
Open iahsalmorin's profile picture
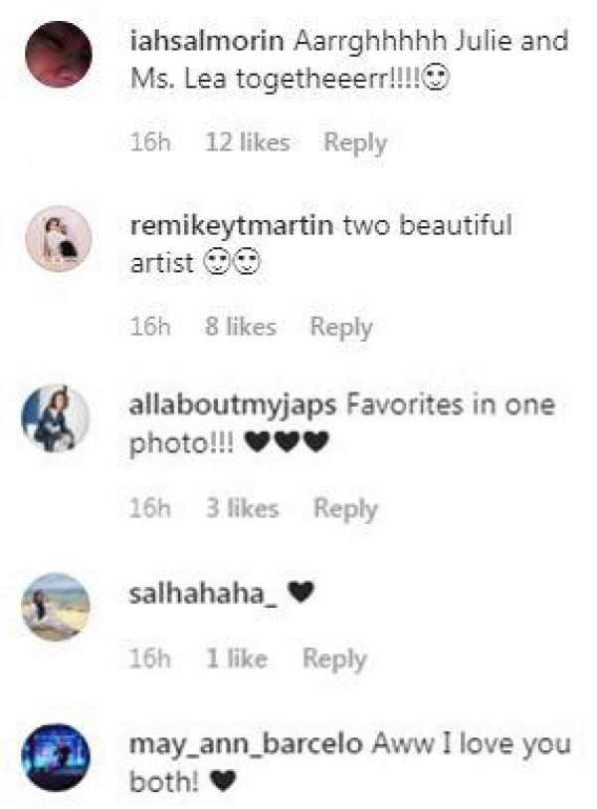coord(58,54)
